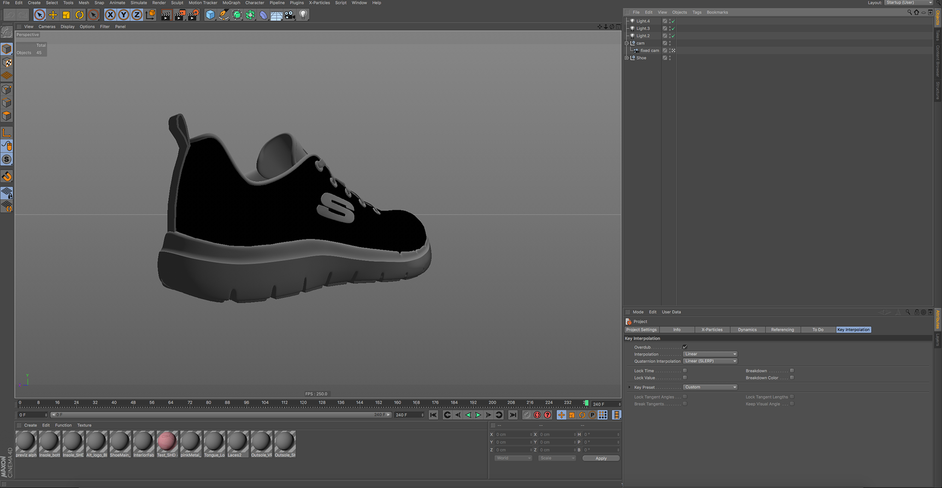Play animation forwards
This screenshot has width=942, height=488.
point(478,415)
